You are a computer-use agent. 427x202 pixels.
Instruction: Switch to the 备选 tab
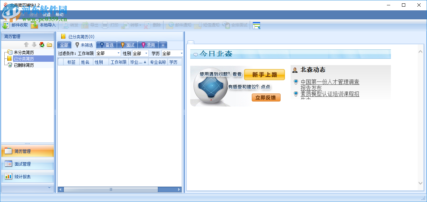[106, 45]
